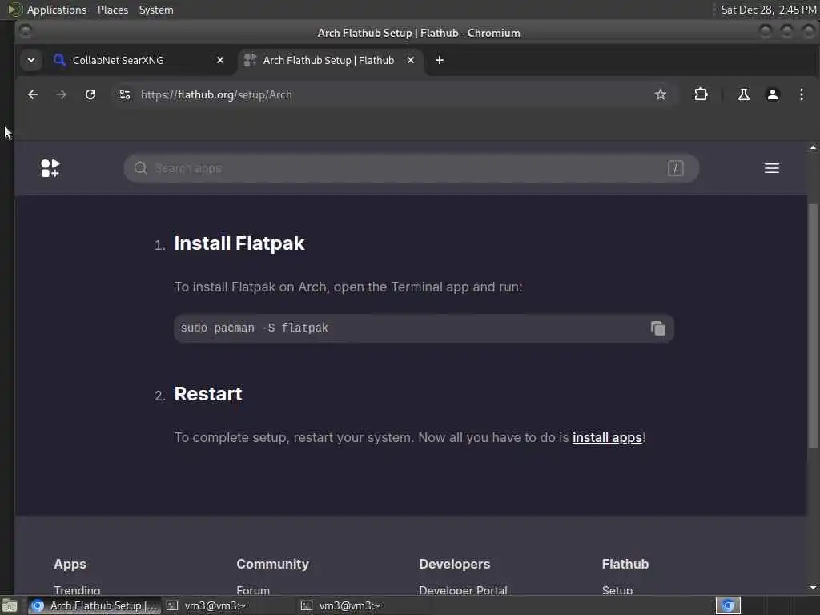The width and height of the screenshot is (820, 615).
Task: Click the scrollbar down arrow
Action: point(813,587)
